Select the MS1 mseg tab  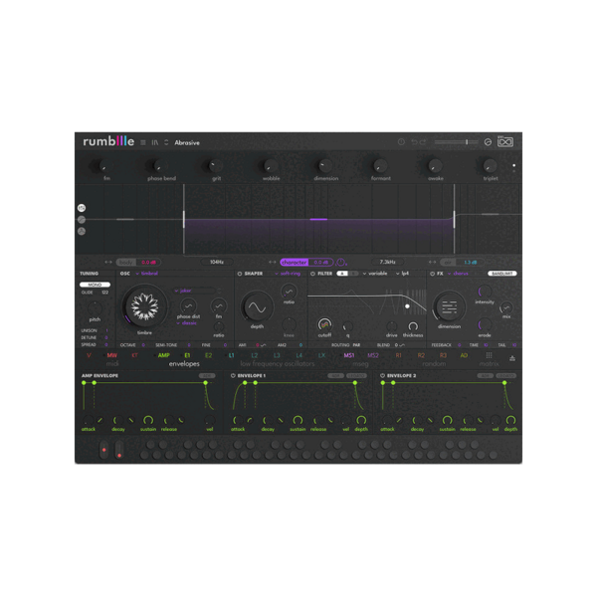click(349, 355)
